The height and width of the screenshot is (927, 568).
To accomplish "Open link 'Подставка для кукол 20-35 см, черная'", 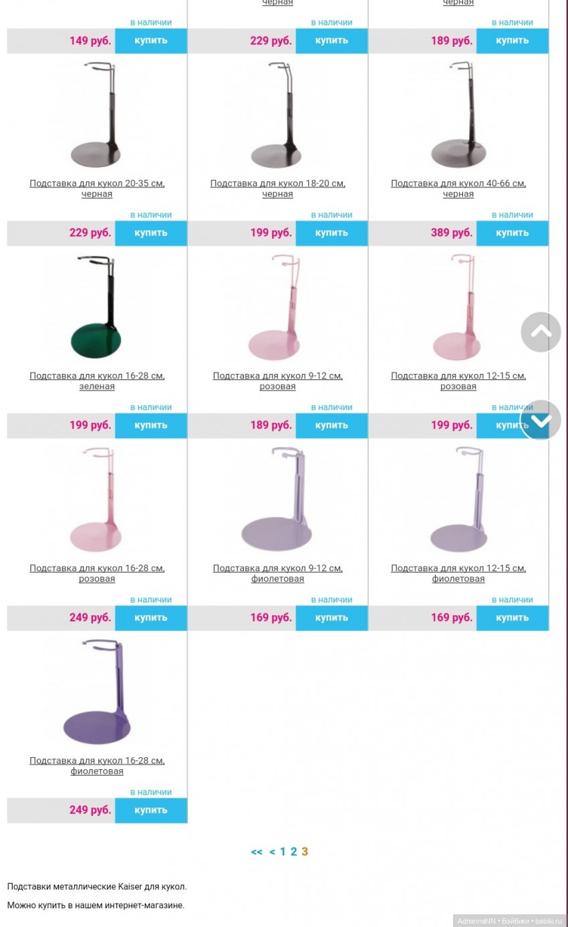I will [97, 189].
